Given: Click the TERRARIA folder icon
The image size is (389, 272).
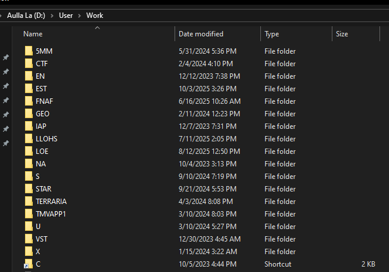Looking at the screenshot, I should click(28, 201).
